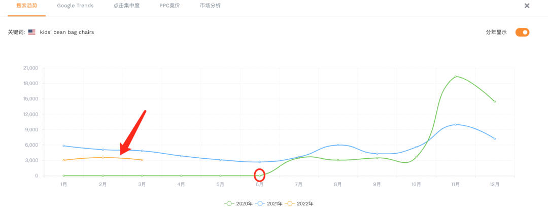Select the 2020 December data point
Screen dimensions: 548x211
coord(494,101)
